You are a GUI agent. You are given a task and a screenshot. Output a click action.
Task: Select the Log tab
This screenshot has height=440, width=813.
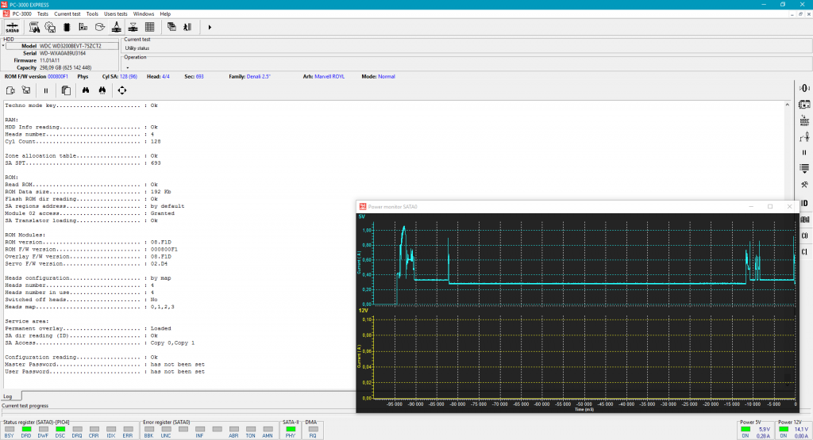click(x=8, y=396)
